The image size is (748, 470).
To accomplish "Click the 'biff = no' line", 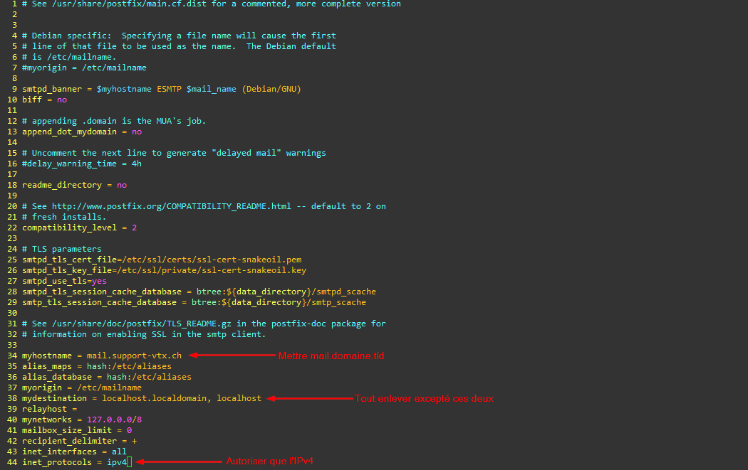I will click(x=44, y=100).
